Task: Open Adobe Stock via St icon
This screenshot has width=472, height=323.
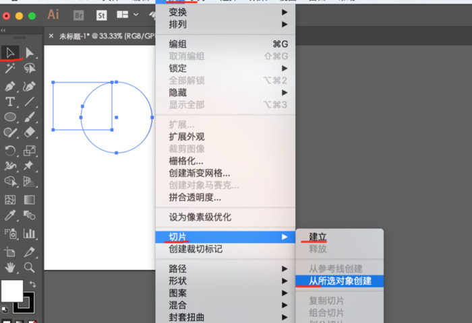Action: point(101,15)
